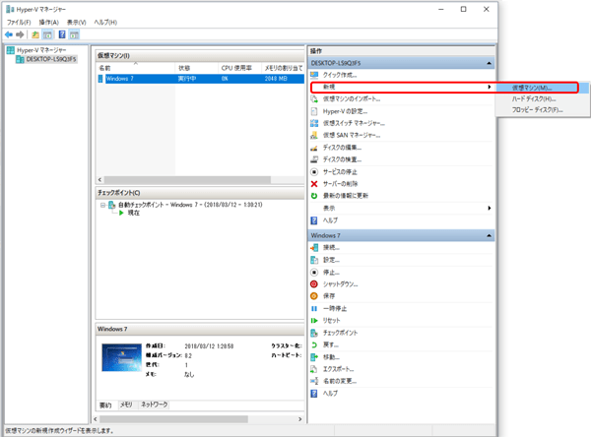Click 仮想マシンのインポート icon
591x437 pixels.
[314, 99]
